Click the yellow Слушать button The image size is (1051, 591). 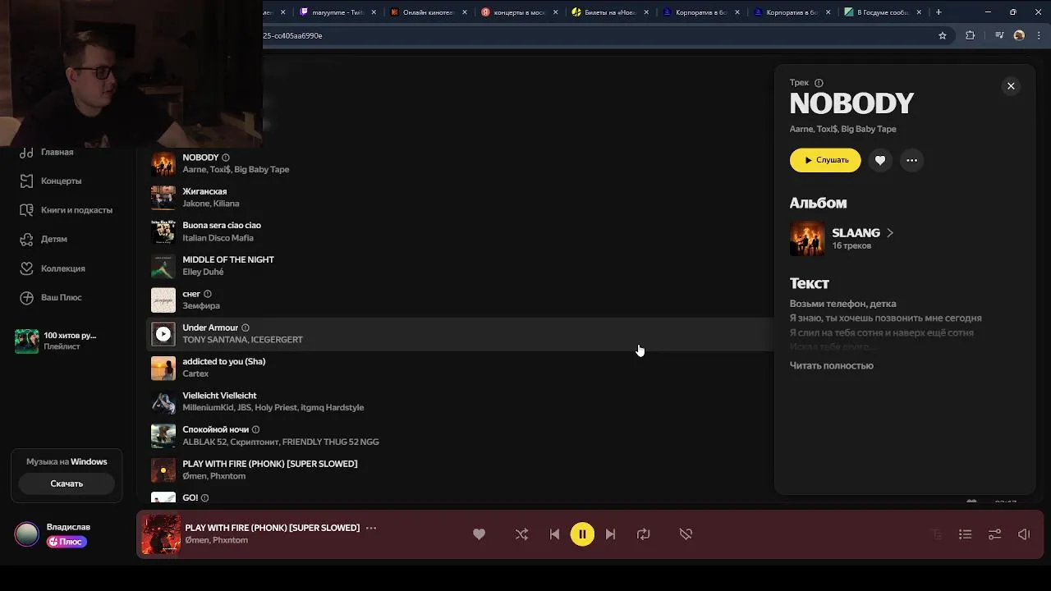(825, 160)
